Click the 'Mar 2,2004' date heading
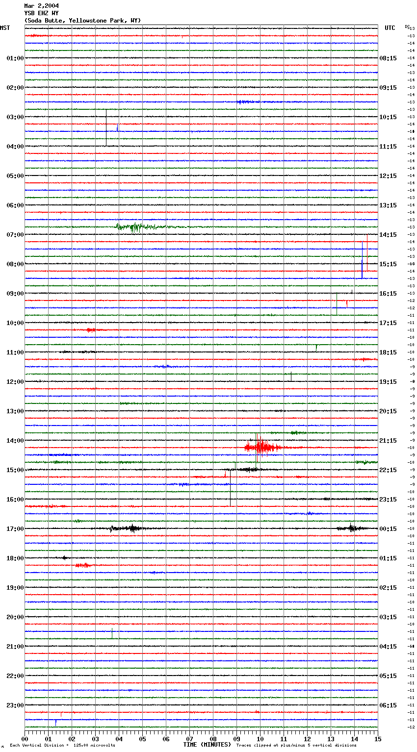Image resolution: width=417 pixels, height=752 pixels. 41,6
